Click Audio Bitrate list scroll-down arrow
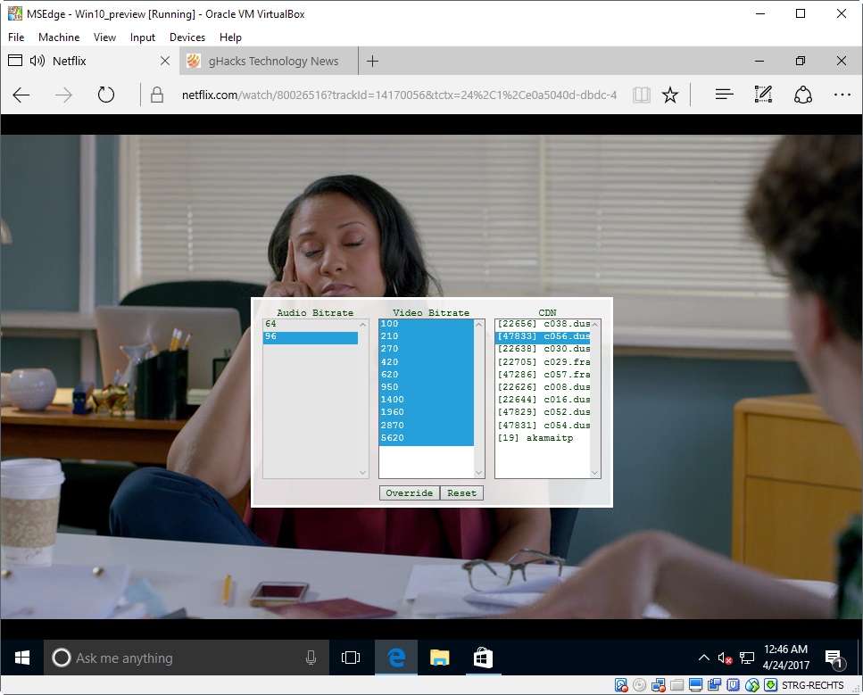 (362, 473)
